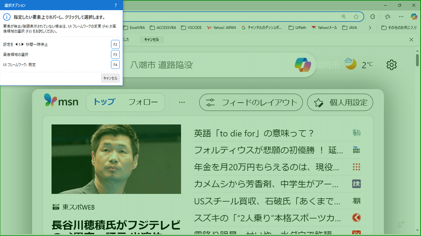Open スズキの2人乗り sports car headline

click(x=267, y=218)
